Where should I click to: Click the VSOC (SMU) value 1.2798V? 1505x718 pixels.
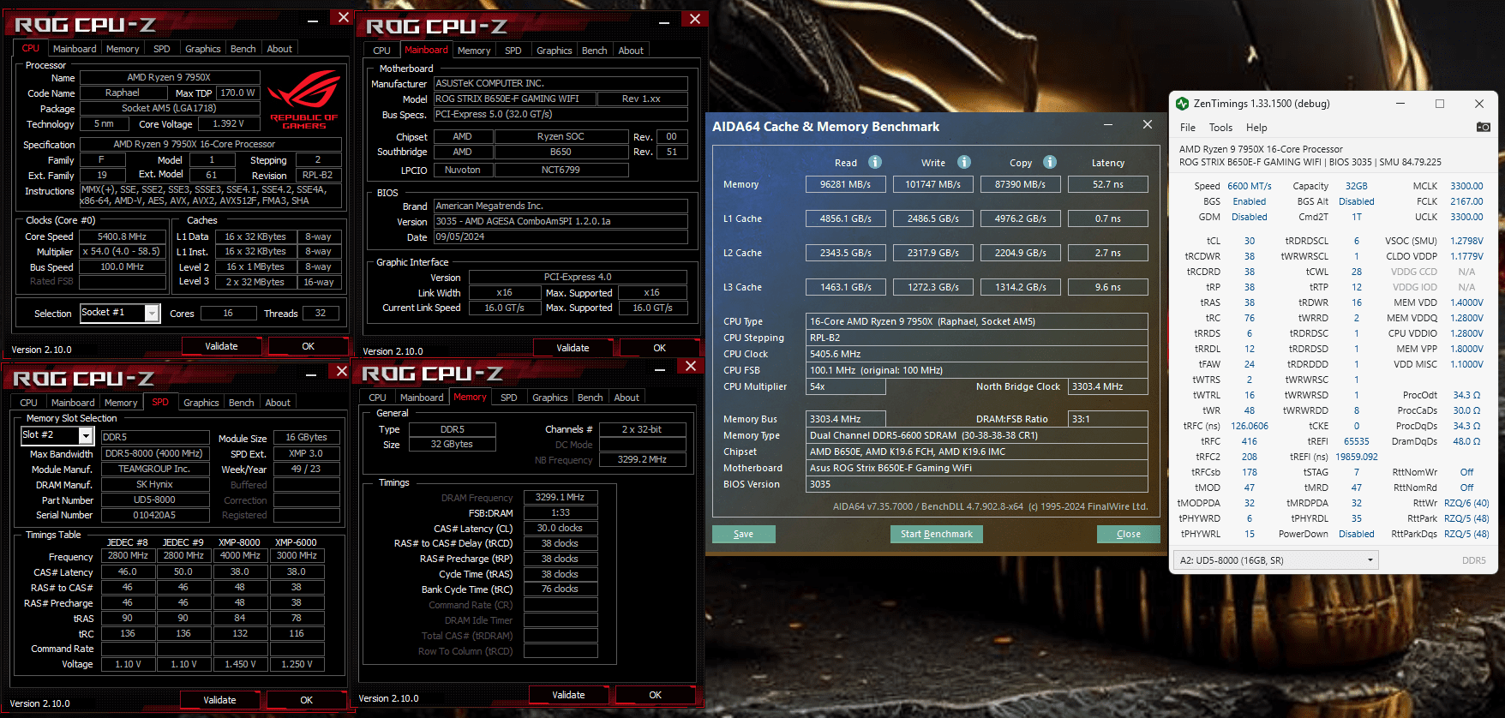(1466, 241)
